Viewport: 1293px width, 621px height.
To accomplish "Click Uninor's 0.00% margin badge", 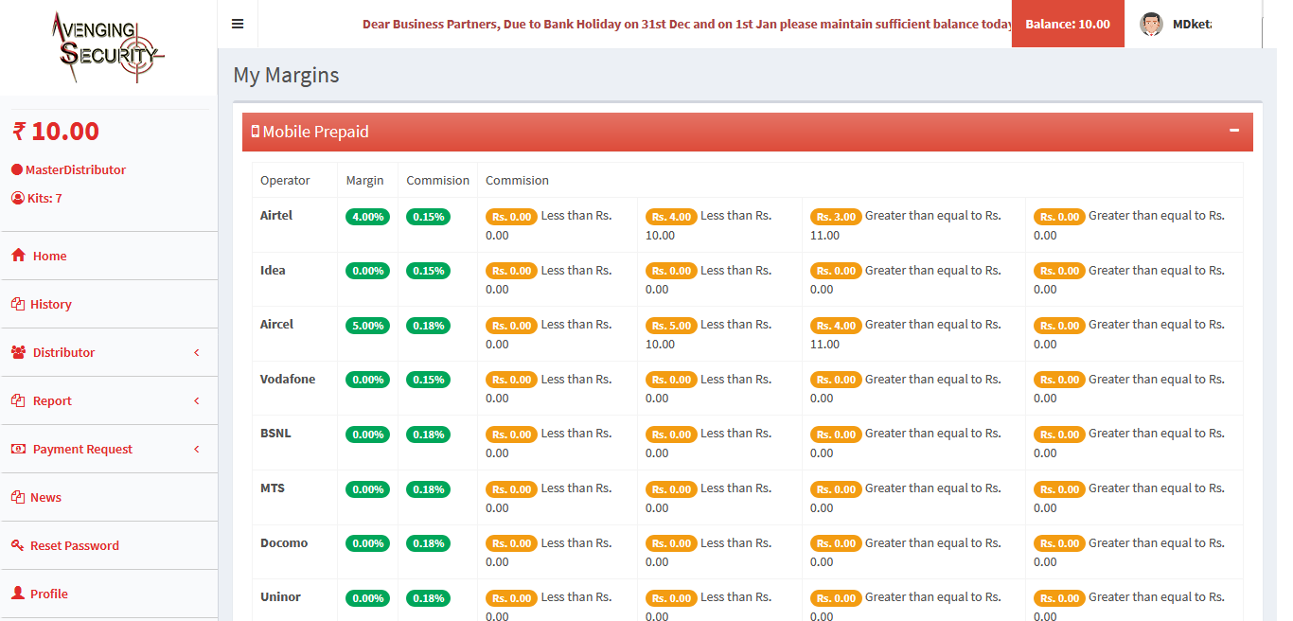I will click(367, 598).
